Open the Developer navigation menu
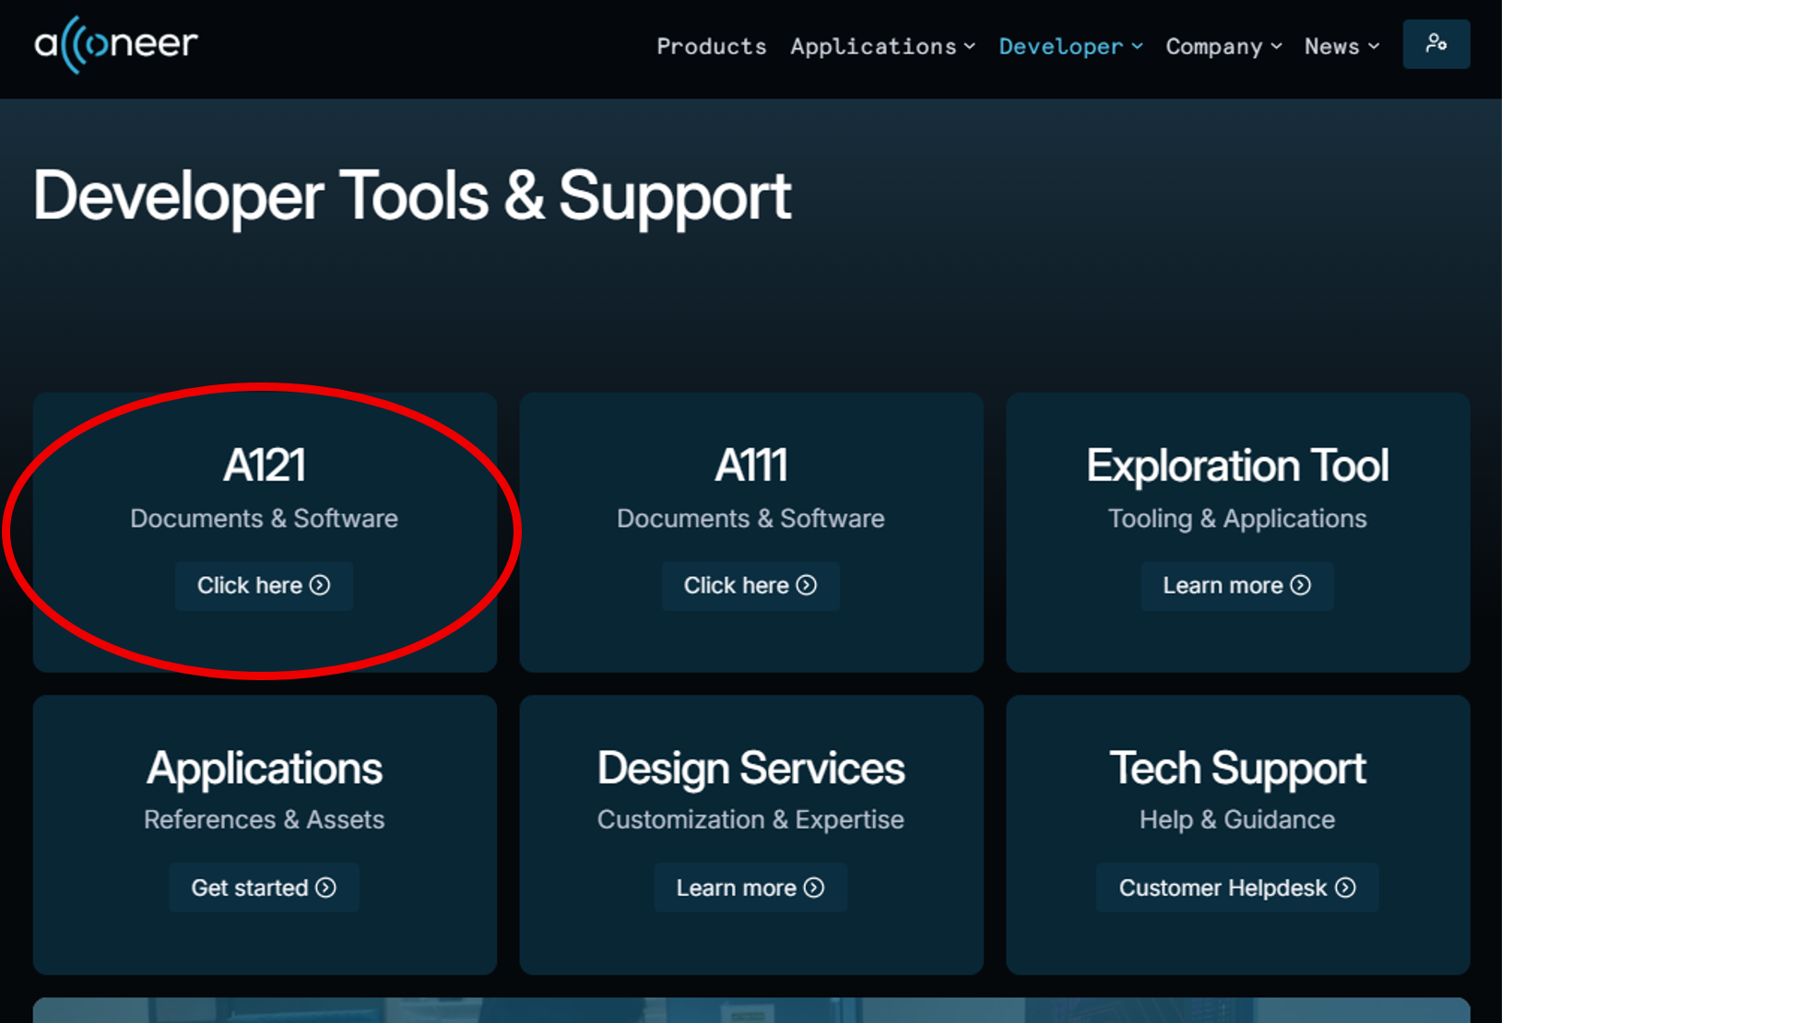This screenshot has width=1796, height=1023. (1070, 46)
